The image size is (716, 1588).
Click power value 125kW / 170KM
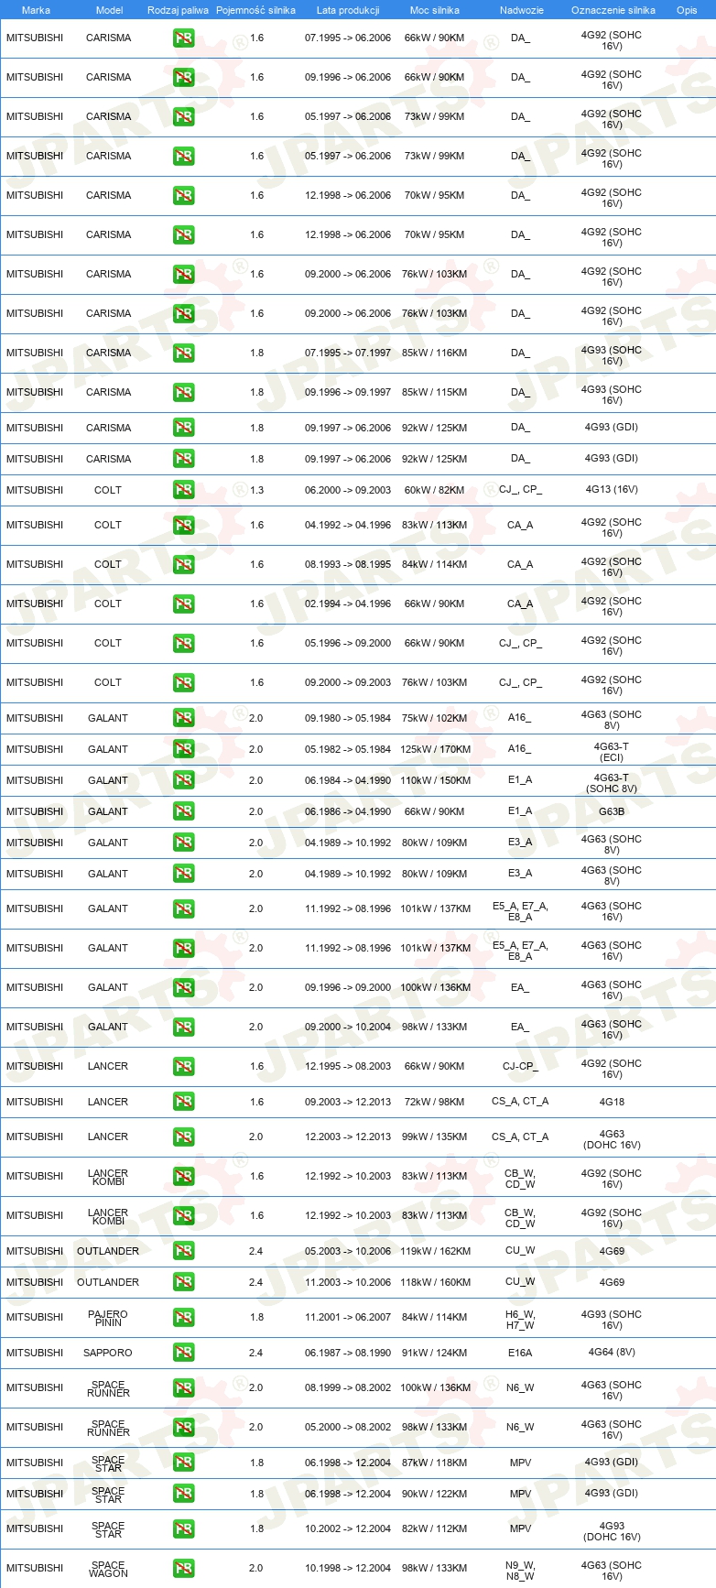coord(435,749)
